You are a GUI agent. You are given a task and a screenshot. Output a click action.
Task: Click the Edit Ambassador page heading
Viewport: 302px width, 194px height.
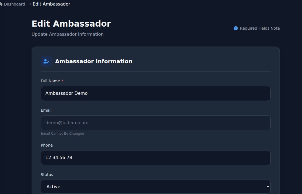[71, 24]
